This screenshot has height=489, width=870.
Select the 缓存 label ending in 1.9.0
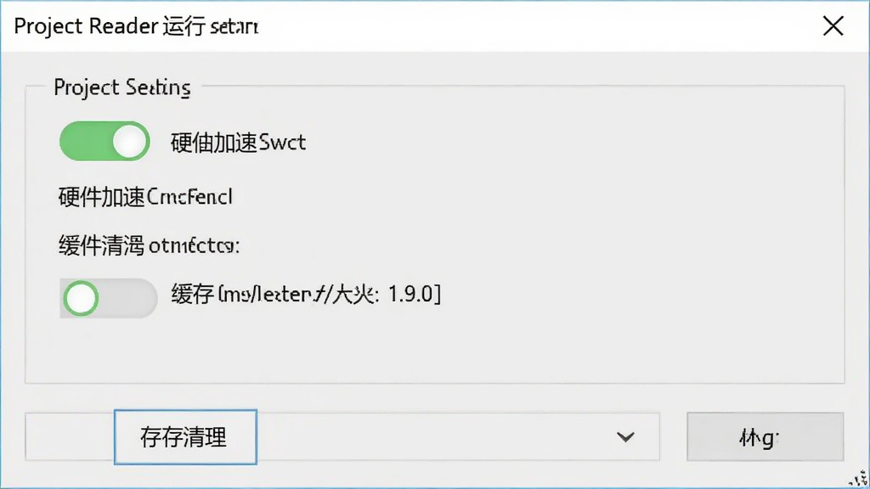tap(306, 294)
